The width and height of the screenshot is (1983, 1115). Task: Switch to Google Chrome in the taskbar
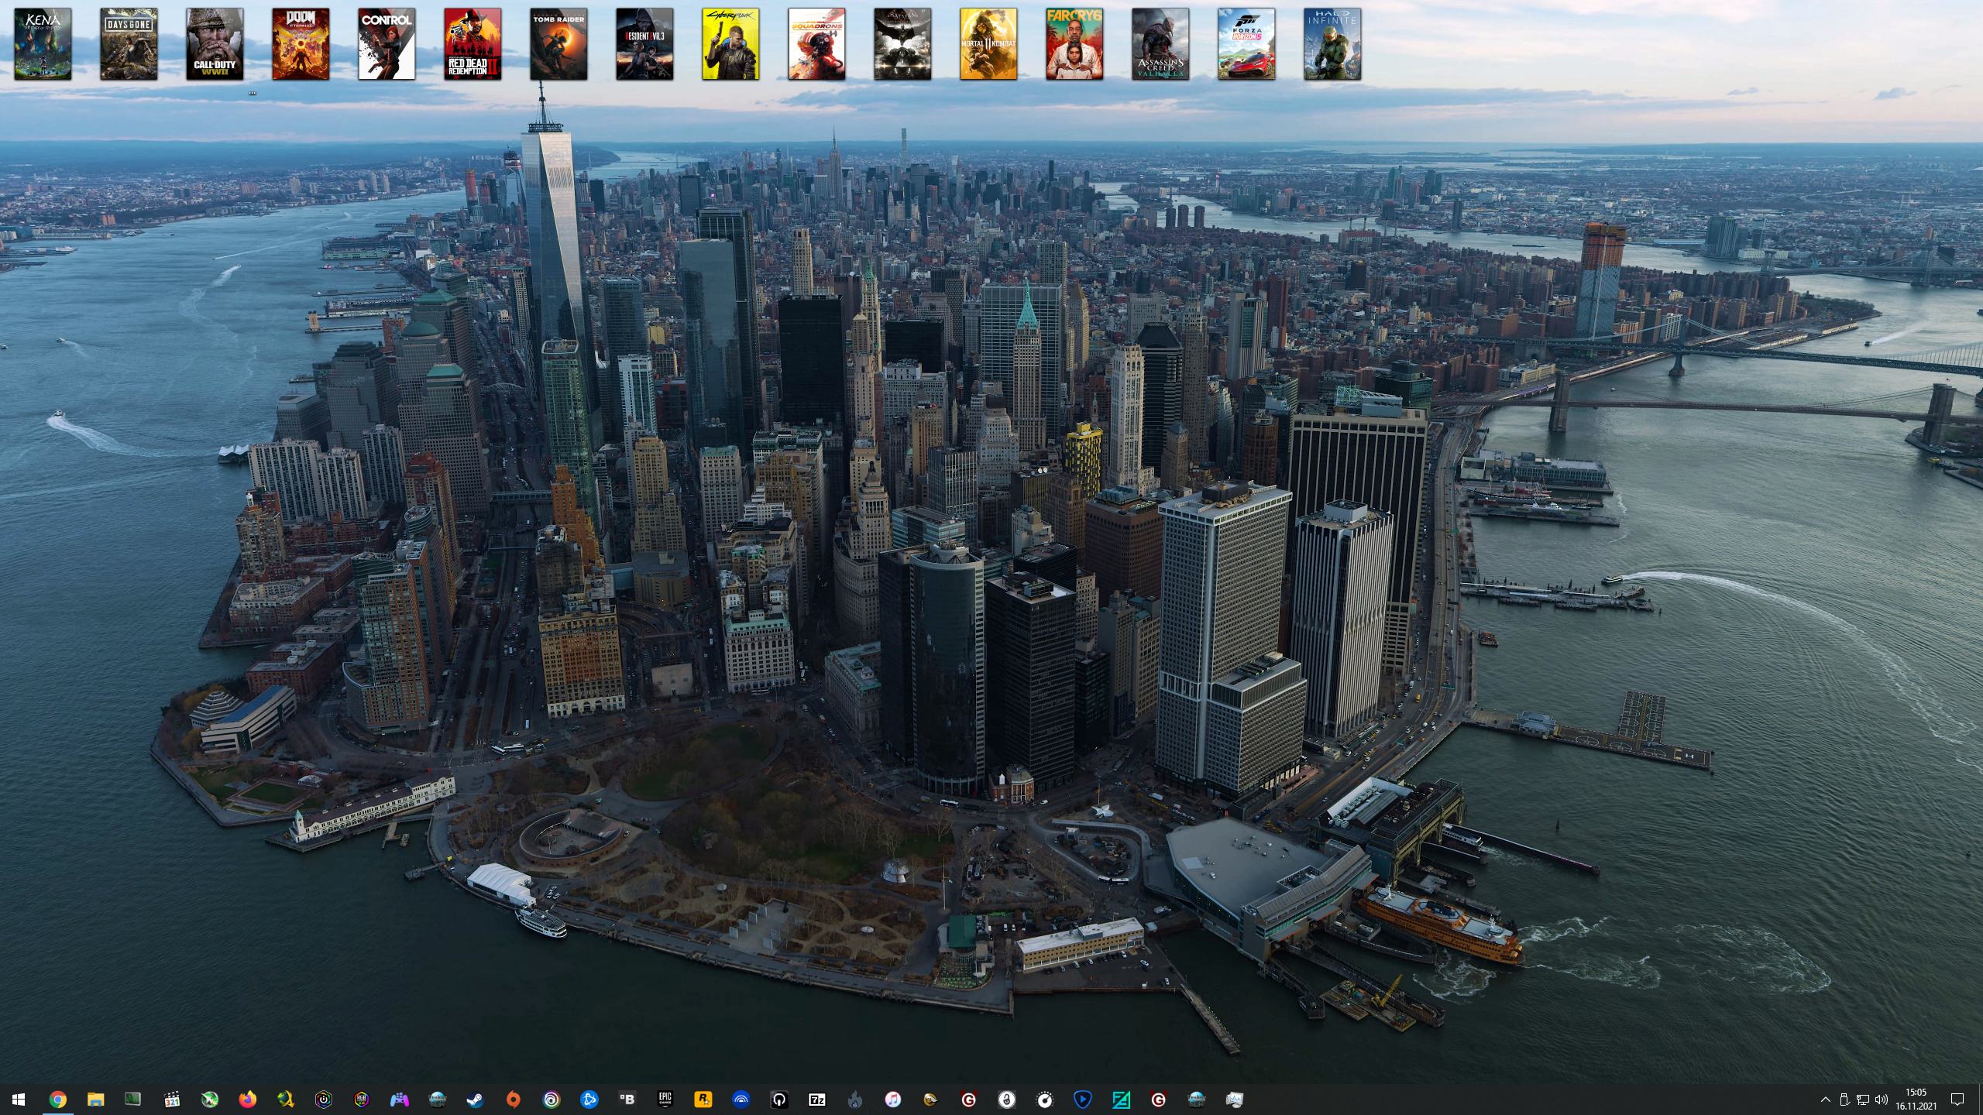tap(57, 1100)
